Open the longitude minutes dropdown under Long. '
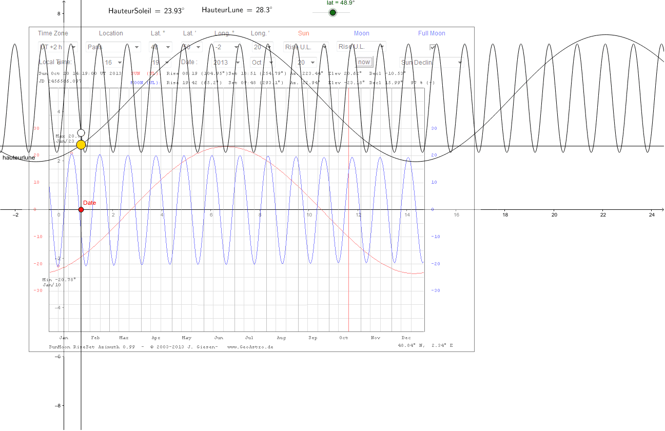This screenshot has width=665, height=431. 263,47
